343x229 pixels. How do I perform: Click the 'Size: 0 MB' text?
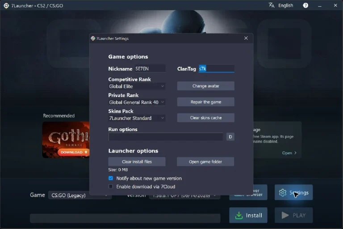click(118, 170)
